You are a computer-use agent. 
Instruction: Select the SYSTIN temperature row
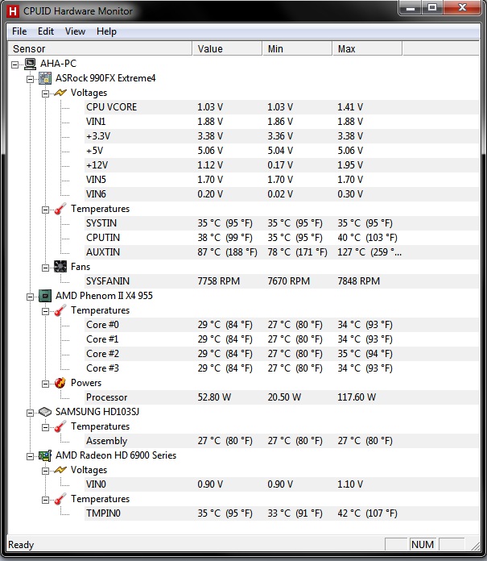click(282, 223)
